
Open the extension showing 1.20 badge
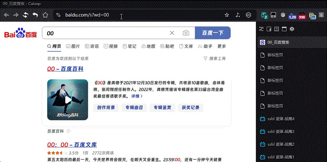coord(292,16)
